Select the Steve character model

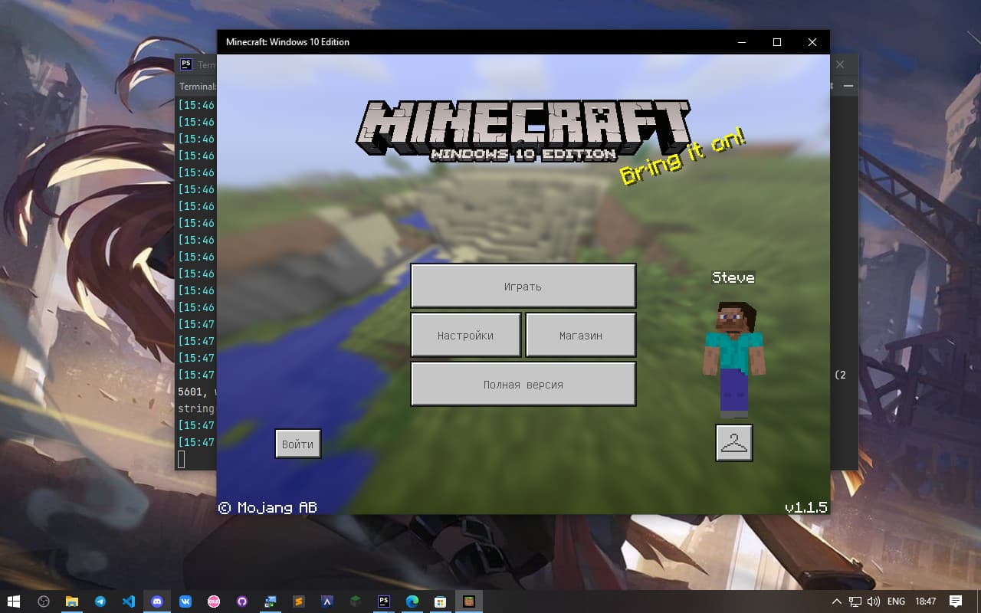tap(733, 359)
